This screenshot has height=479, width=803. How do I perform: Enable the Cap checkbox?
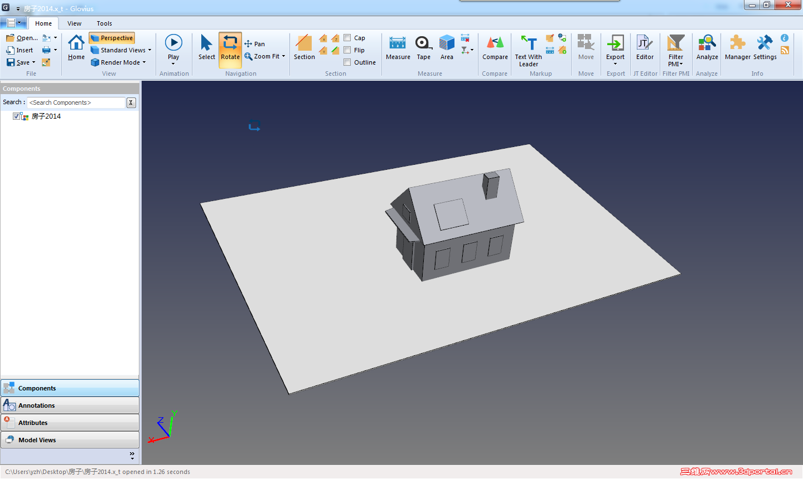click(x=347, y=38)
